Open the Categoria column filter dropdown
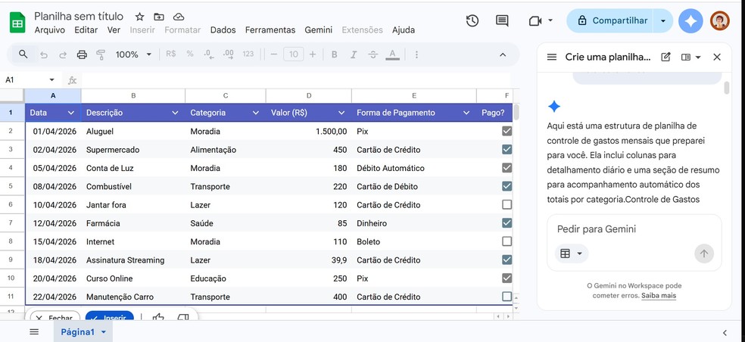The width and height of the screenshot is (745, 342). coord(256,113)
